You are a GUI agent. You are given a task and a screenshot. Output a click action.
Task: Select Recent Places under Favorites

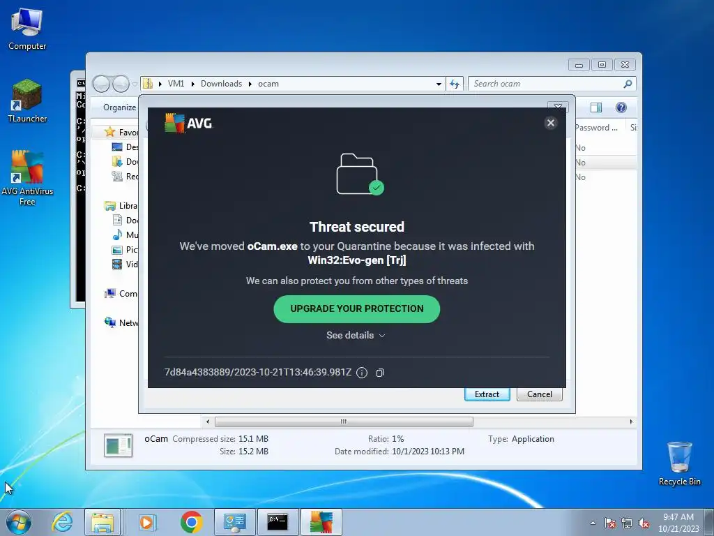coord(126,176)
